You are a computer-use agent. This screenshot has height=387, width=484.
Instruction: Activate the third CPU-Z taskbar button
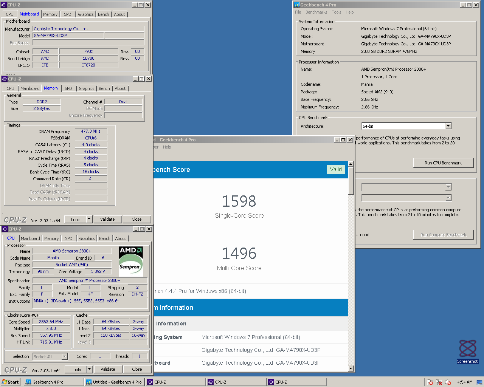tap(296, 382)
